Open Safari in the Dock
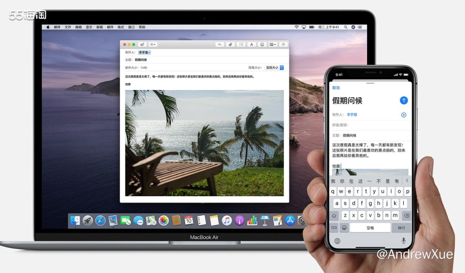Screen dimensions: 465x273 [100, 221]
